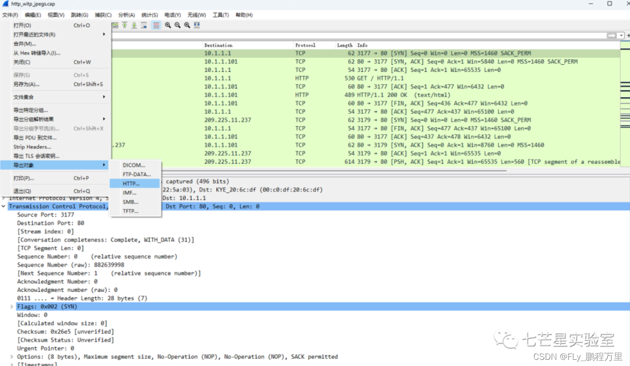Toggle packet list colorize rules icon
Viewport: 630px width, 366px height.
156,25
